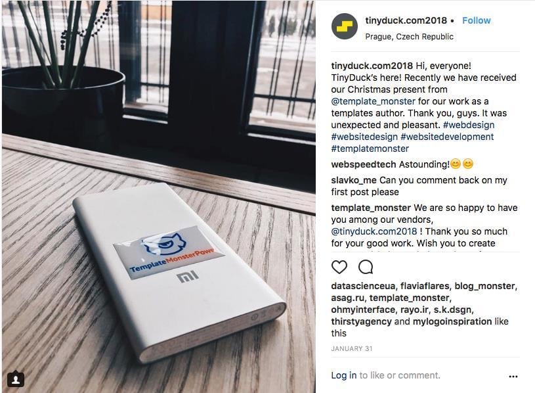Visit the slavko_me commenter profile

pos(354,180)
